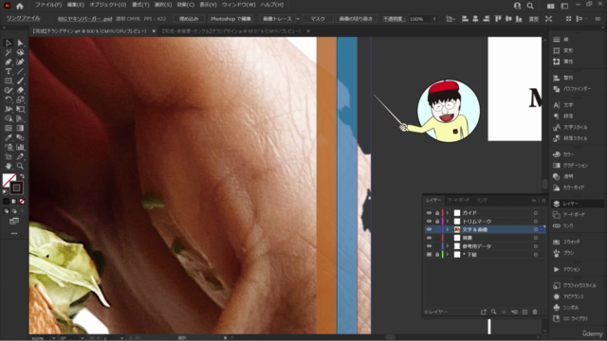The image size is (607, 341).
Task: Expand the 参考用データ layer
Action: 448,246
